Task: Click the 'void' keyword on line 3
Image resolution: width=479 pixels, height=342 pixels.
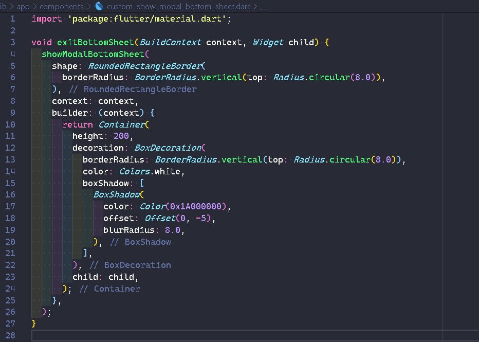Action: tap(42, 42)
